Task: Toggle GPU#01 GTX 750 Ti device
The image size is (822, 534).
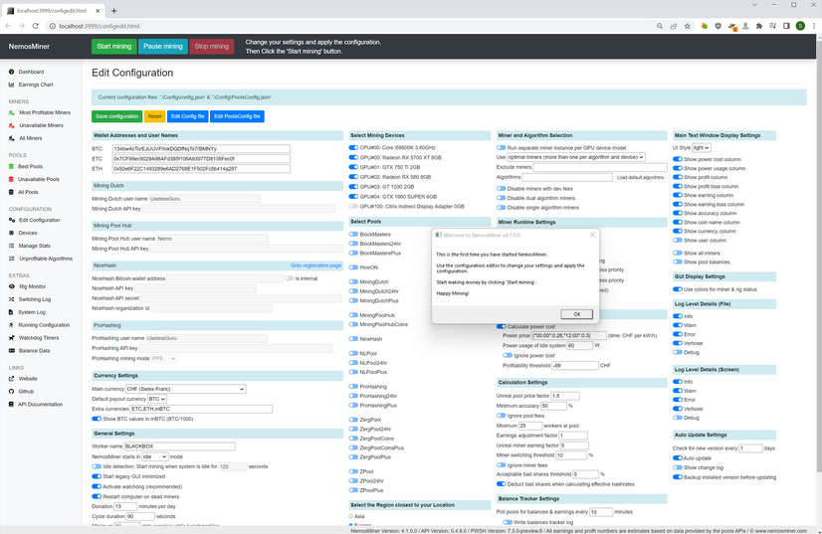Action: tap(353, 167)
